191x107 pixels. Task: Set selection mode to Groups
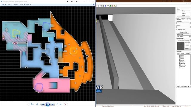[184, 11]
